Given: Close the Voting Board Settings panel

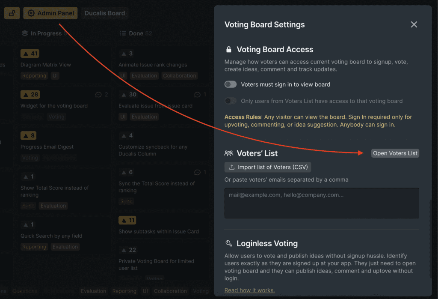Looking at the screenshot, I should (414, 24).
